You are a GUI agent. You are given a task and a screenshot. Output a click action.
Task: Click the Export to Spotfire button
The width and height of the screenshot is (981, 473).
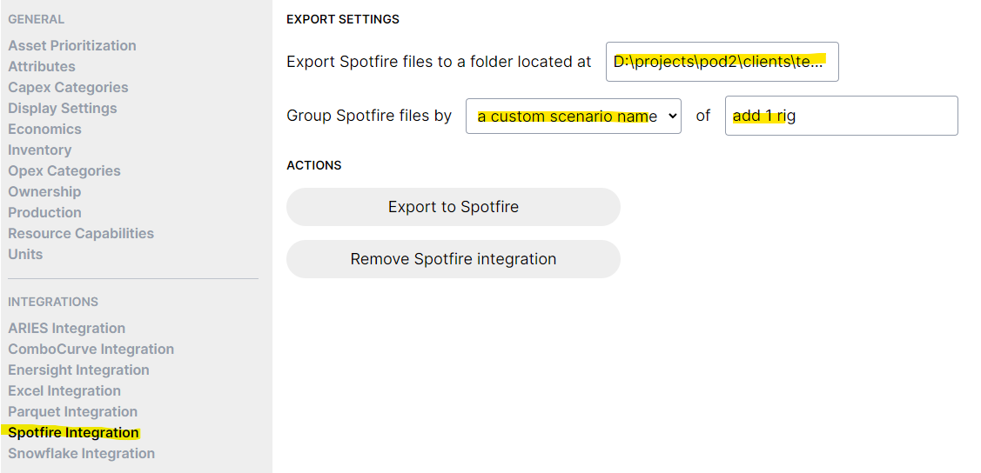click(453, 207)
